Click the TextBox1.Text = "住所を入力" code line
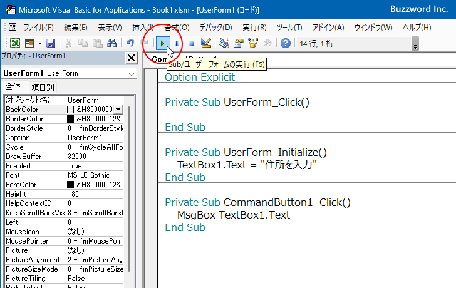The width and height of the screenshot is (456, 288). (247, 165)
